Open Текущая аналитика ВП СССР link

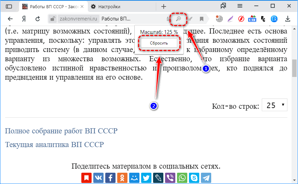pos(54,145)
